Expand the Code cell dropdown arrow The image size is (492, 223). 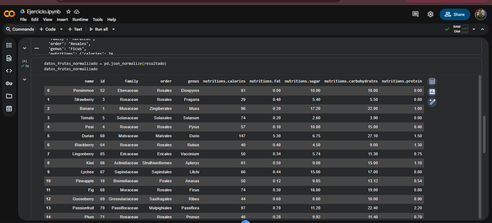(x=61, y=29)
